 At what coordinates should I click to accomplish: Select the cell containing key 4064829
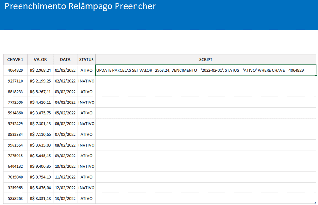pos(15,70)
